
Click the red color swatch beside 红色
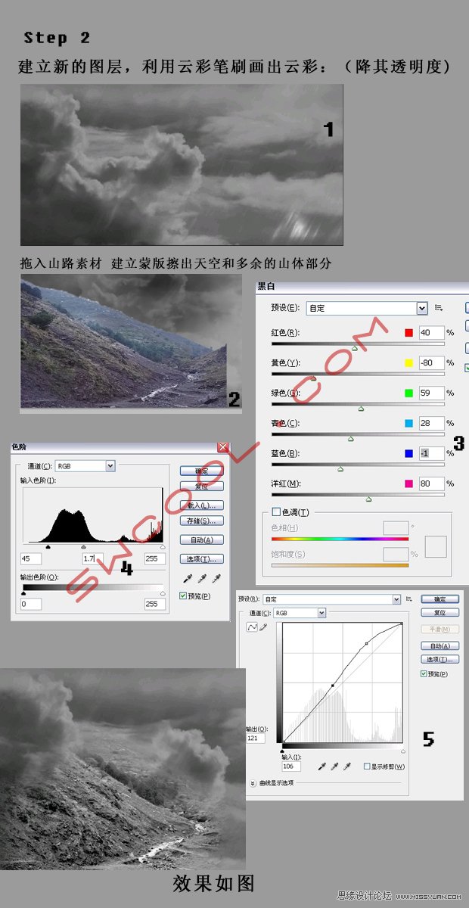click(409, 332)
